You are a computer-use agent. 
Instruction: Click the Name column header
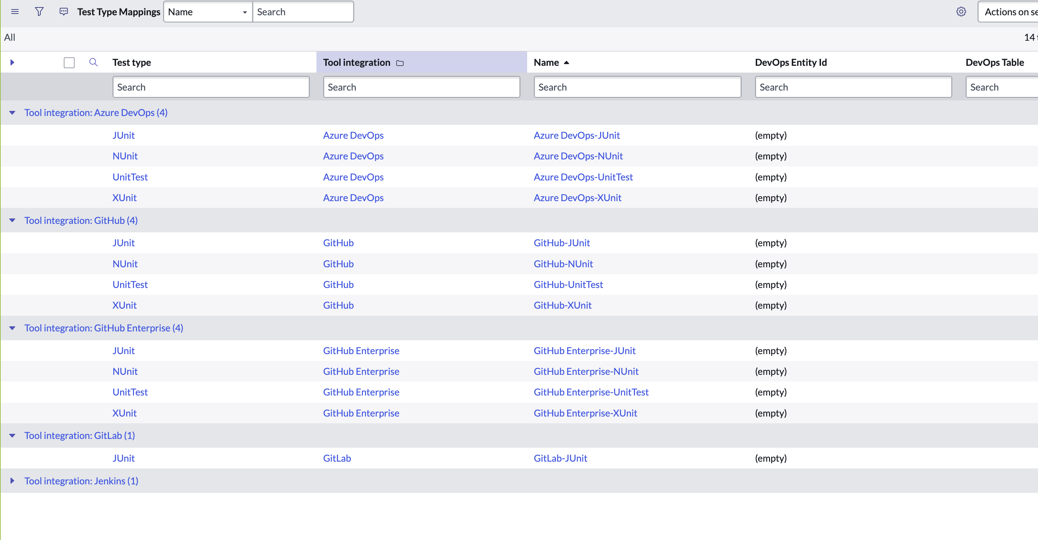pyautogui.click(x=546, y=62)
